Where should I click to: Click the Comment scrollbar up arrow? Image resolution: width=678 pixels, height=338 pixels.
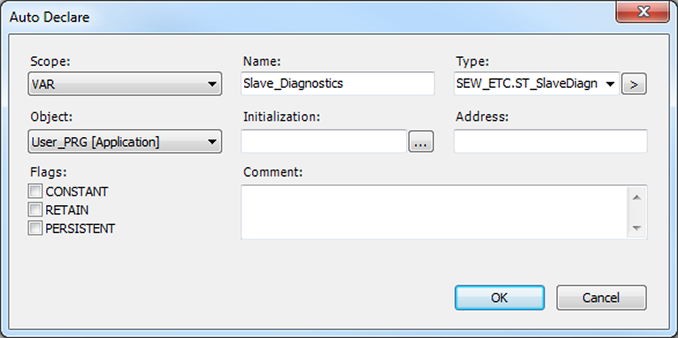tap(637, 197)
